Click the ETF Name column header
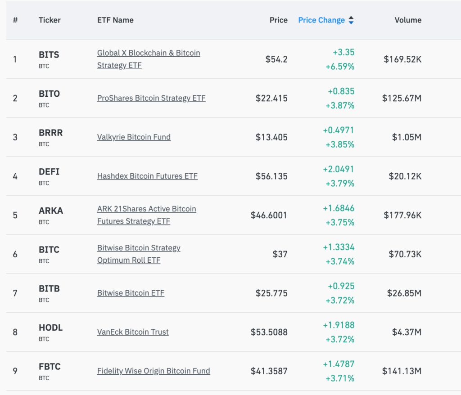The width and height of the screenshot is (461, 395). (115, 20)
